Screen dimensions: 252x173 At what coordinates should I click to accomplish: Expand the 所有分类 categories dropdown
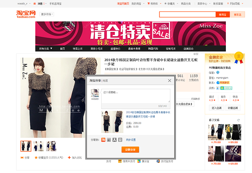tap(46, 48)
